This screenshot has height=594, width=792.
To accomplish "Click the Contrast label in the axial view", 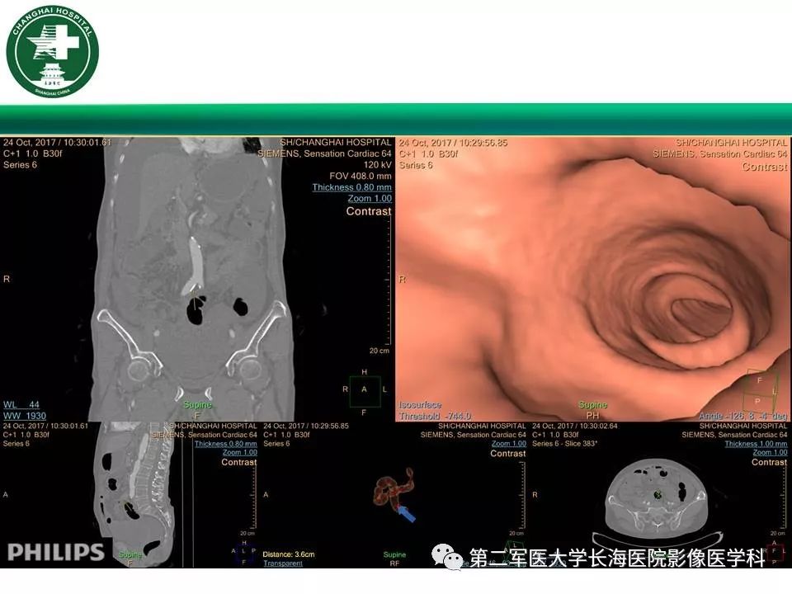I will [769, 462].
